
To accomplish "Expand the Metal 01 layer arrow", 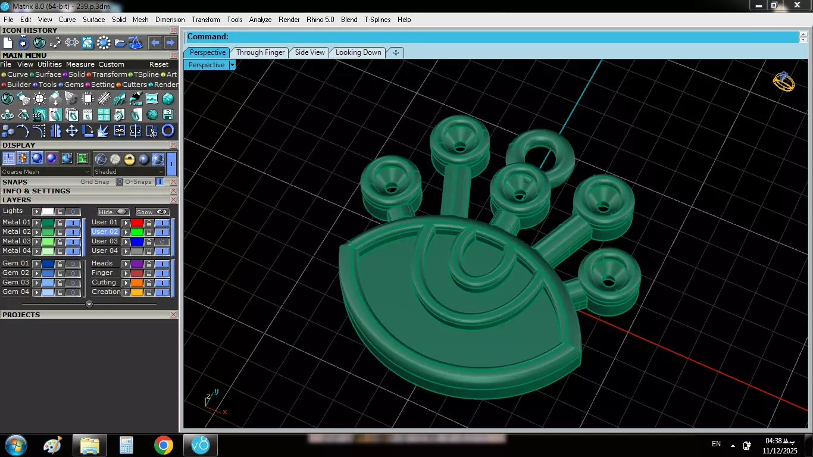I will point(36,223).
